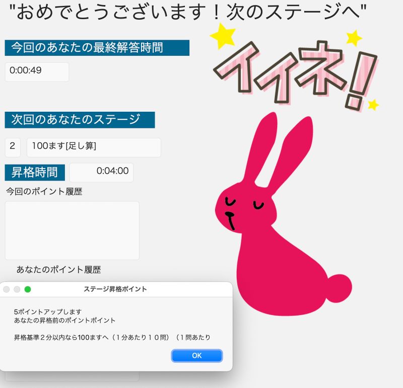
Task: Click the 昇格時間 label
Action: 35,172
